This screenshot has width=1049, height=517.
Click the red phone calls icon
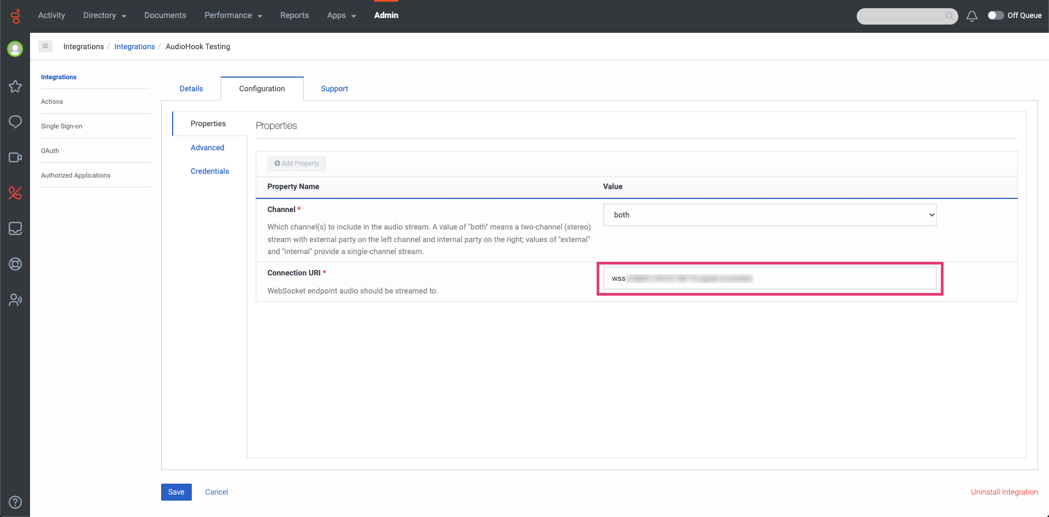coord(15,193)
